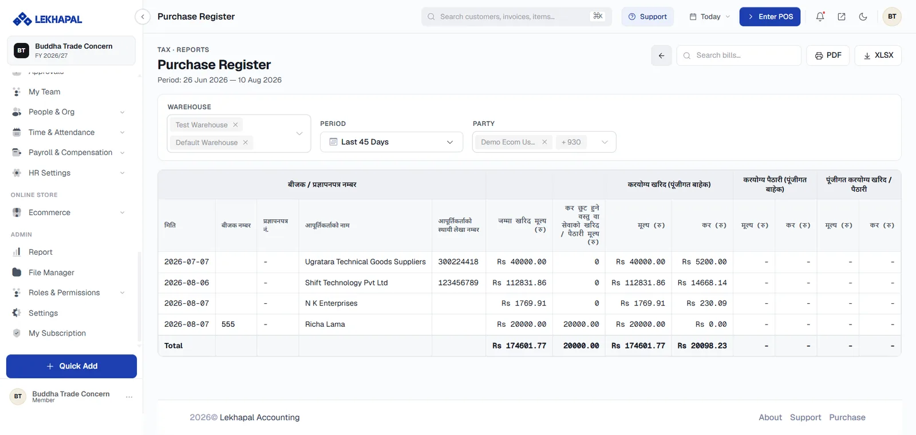Click Shift Technology Pvt Ltd supplier name

[x=346, y=283]
